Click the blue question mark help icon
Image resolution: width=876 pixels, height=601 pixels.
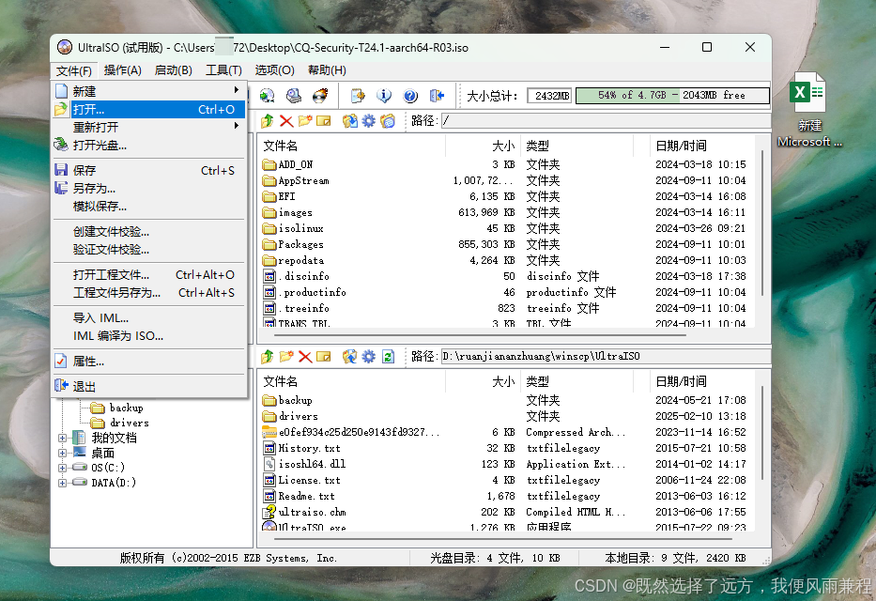[410, 96]
